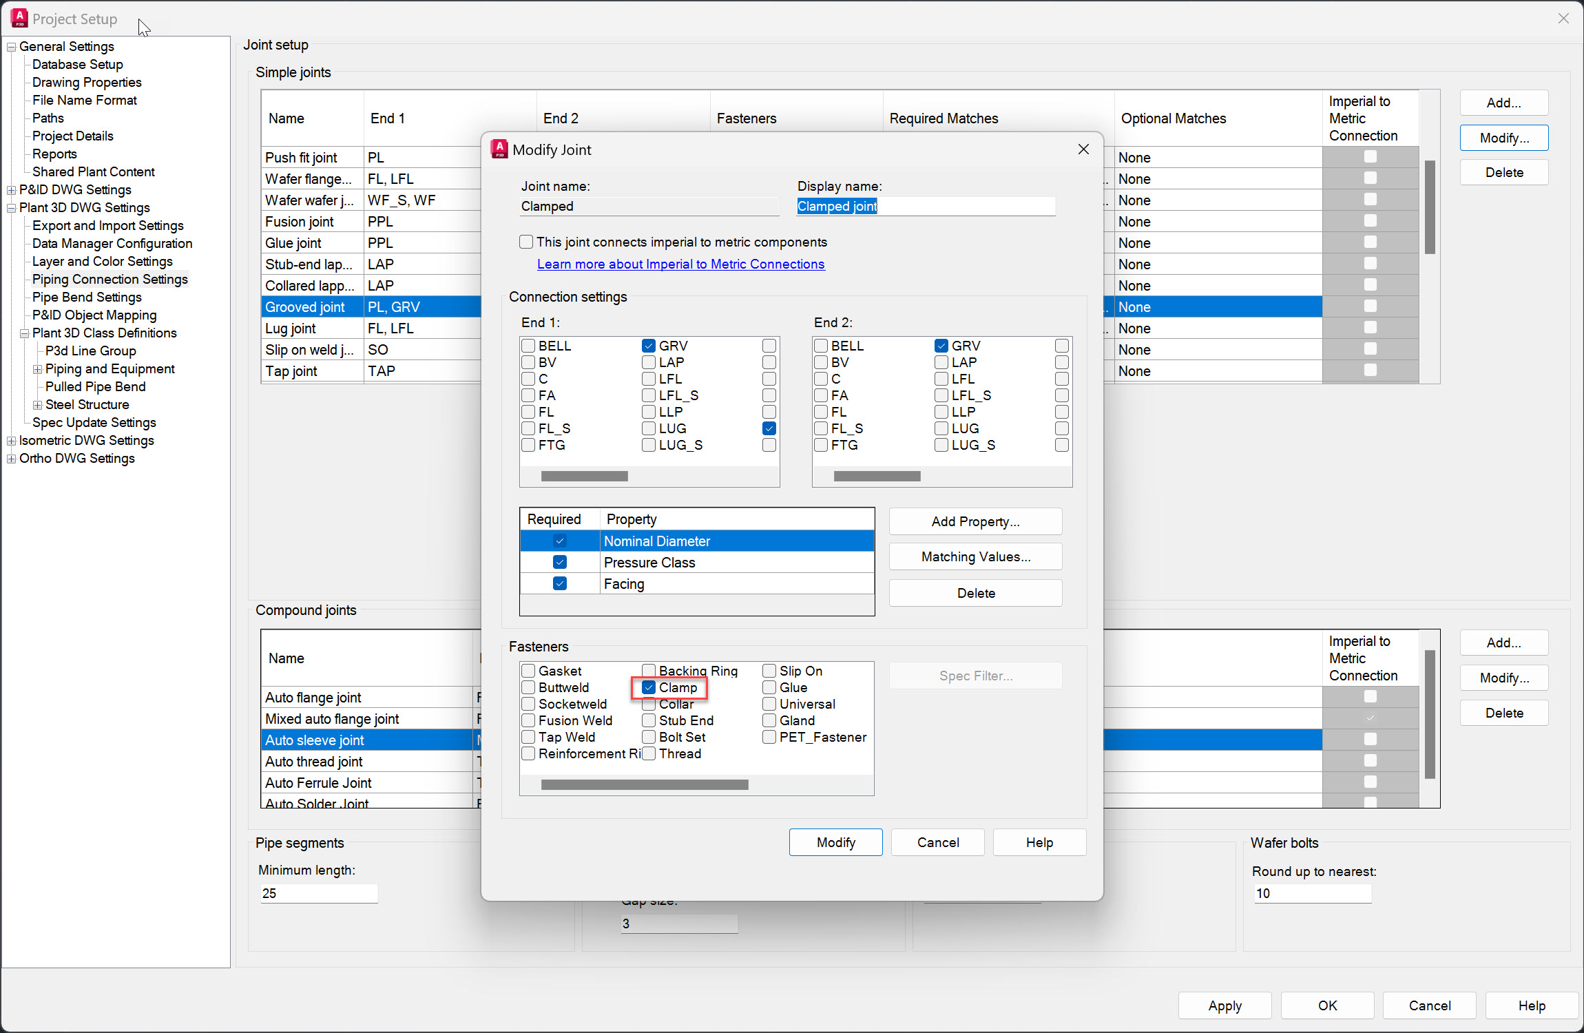
Task: Expand the Steel Structure node
Action: [x=38, y=405]
